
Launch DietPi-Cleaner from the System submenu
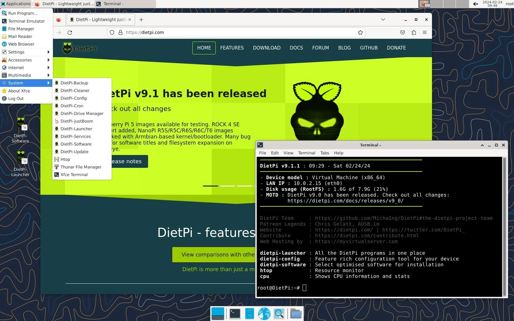[82, 90]
